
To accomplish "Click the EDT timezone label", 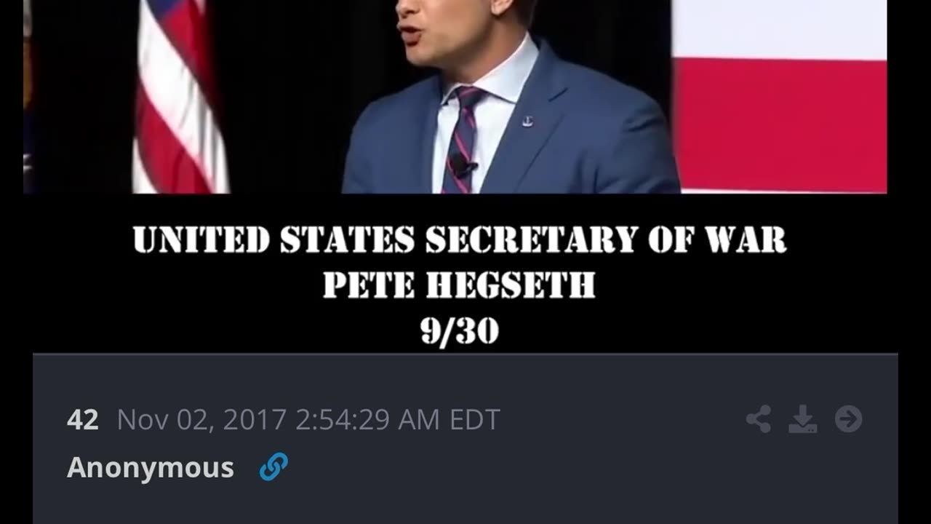I will click(x=475, y=420).
